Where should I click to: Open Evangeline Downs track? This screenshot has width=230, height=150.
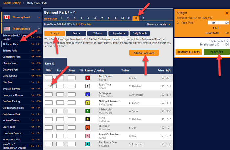(21, 95)
